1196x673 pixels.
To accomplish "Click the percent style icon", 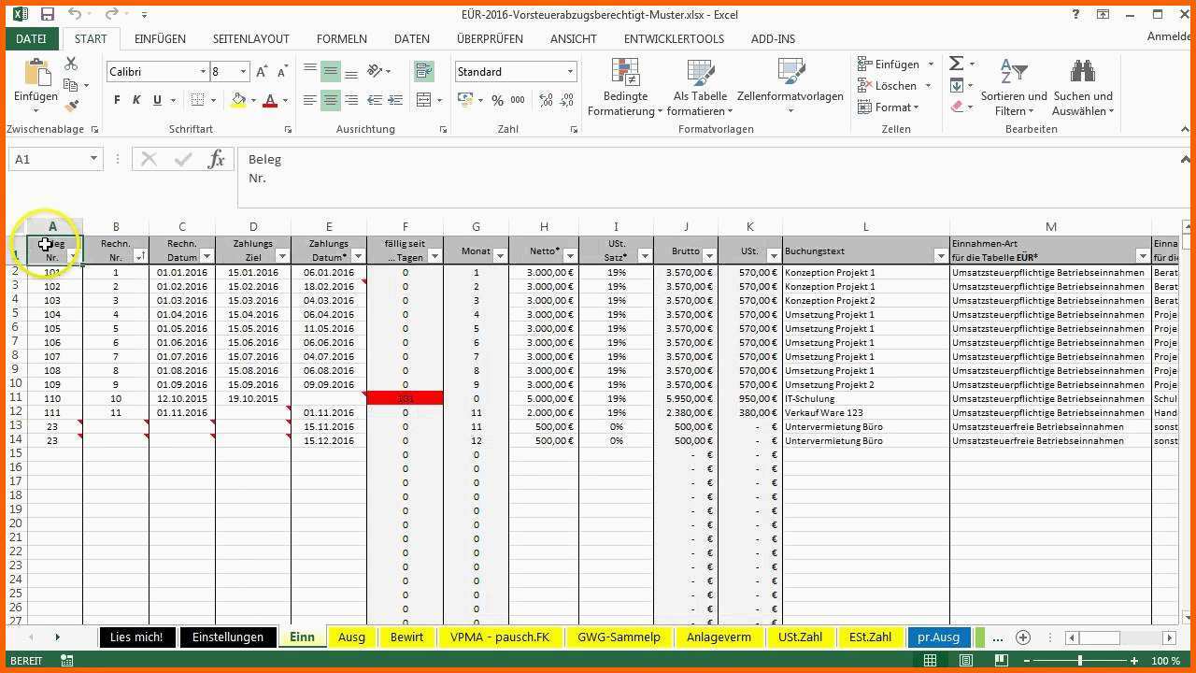I will [497, 100].
